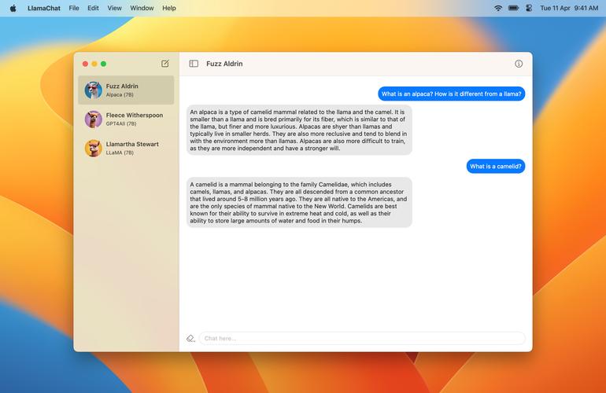Open the View menu
This screenshot has width=606, height=393.
point(114,8)
